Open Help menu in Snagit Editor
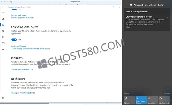Image resolution: width=172 pixels, height=105 pixels. 11,2
